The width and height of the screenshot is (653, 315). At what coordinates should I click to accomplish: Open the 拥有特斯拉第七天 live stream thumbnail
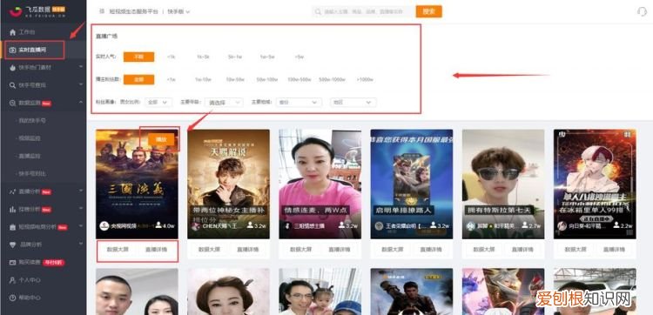point(503,184)
